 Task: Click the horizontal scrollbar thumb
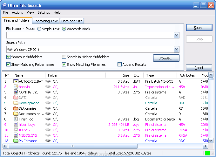tap(73, 146)
